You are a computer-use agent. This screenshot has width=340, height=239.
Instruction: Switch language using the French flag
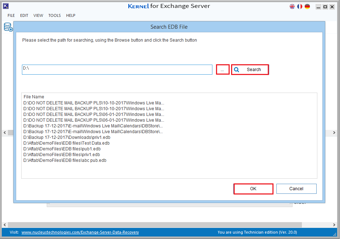coord(300,6)
